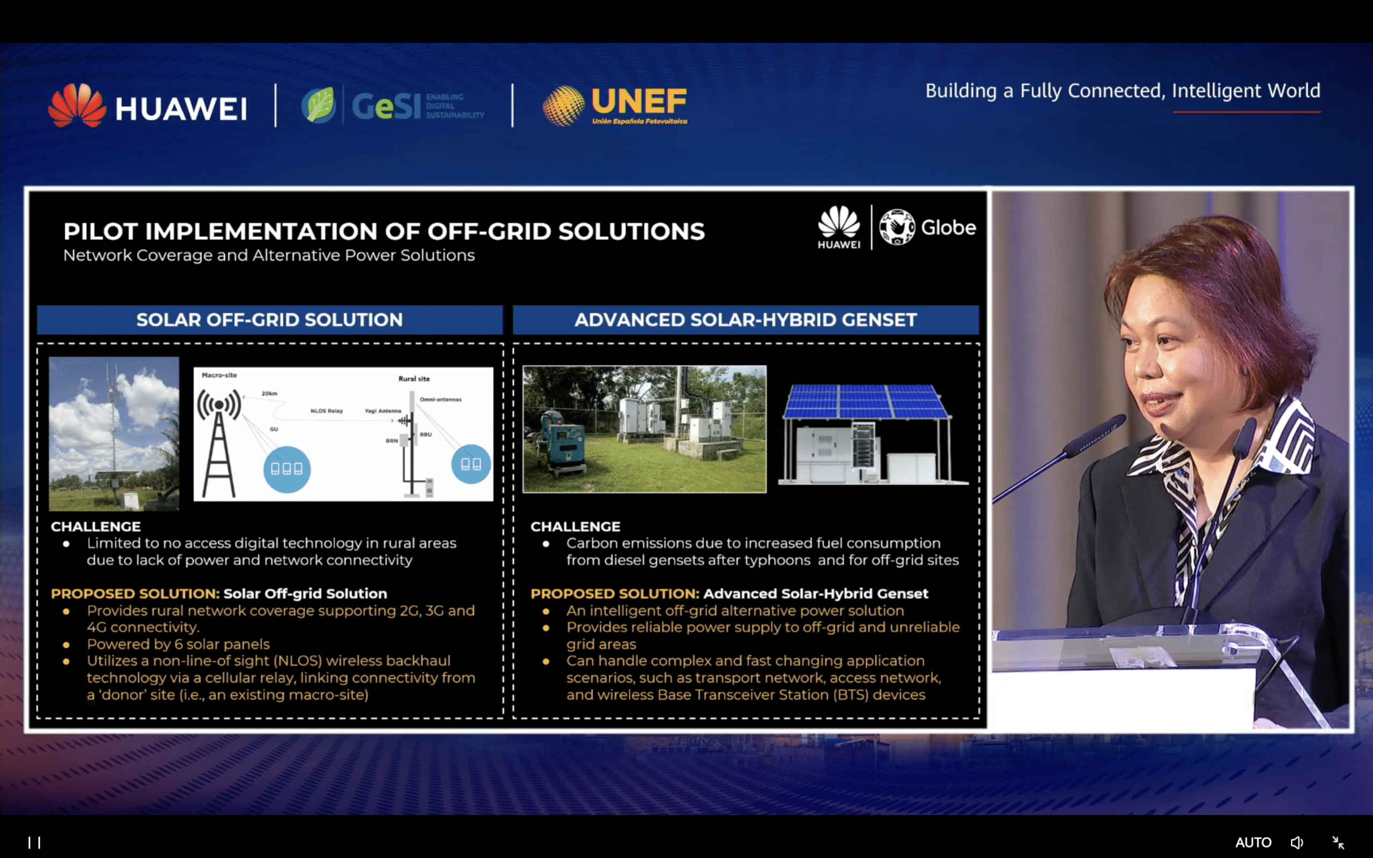
Task: Click the rural tower photo thumbnail
Action: point(114,433)
